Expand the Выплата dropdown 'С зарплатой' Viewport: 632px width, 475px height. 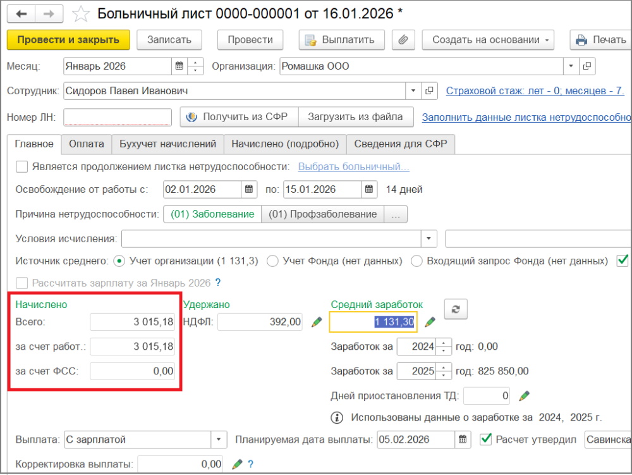[219, 440]
